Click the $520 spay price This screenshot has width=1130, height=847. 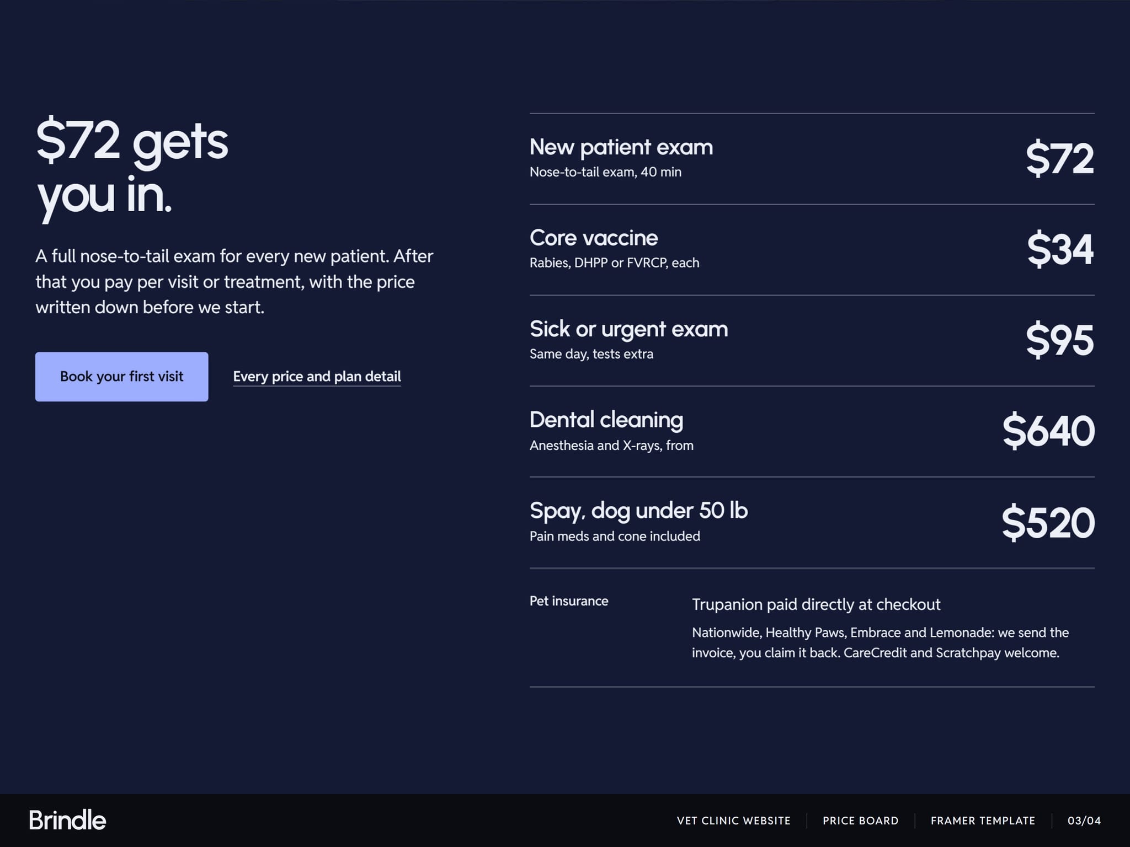(1048, 523)
